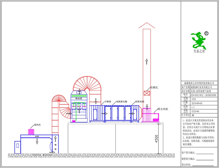Click the 活性炭箱 label
This screenshot has height=168, width=219.
(140, 101)
